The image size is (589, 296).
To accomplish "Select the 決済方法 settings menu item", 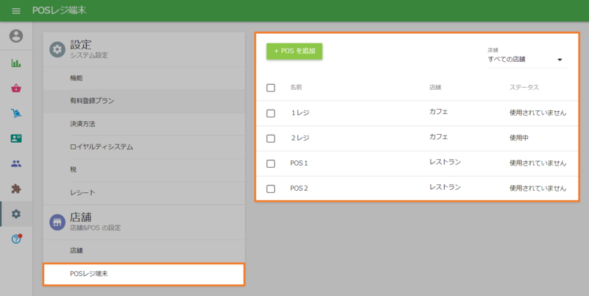I will pos(82,124).
